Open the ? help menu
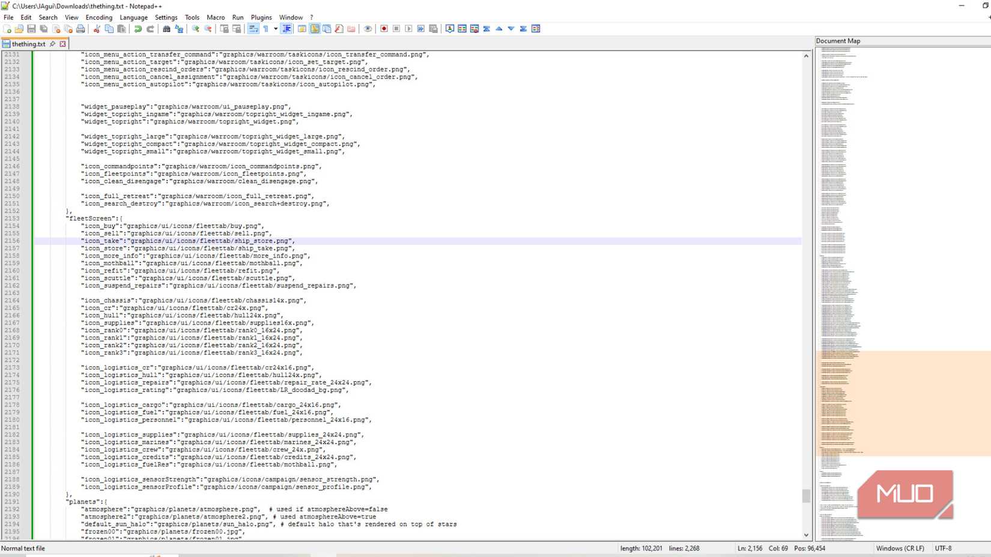Screen dimensions: 991x557 click(x=311, y=17)
